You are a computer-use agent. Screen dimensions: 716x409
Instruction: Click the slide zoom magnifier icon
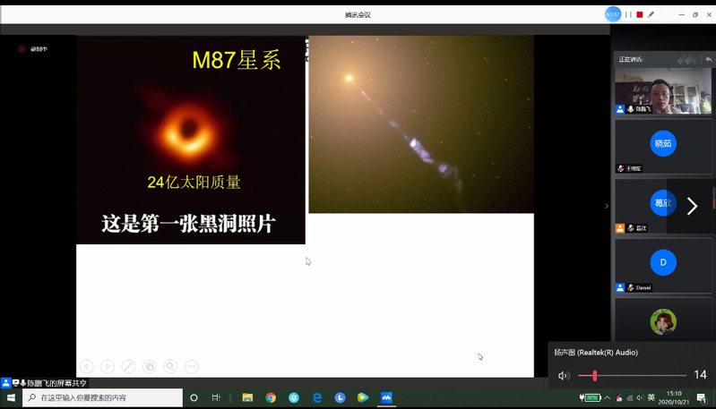tap(170, 366)
